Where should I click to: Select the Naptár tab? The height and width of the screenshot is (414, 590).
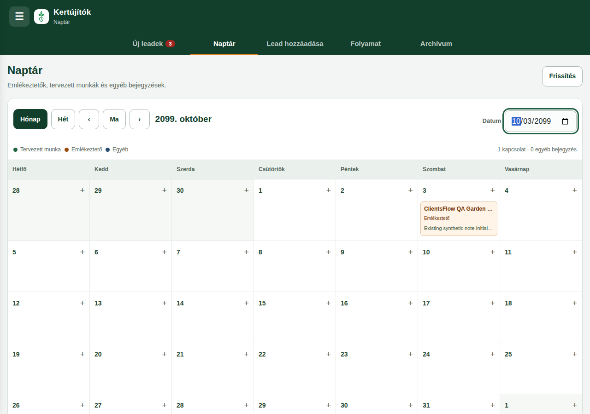(x=224, y=44)
